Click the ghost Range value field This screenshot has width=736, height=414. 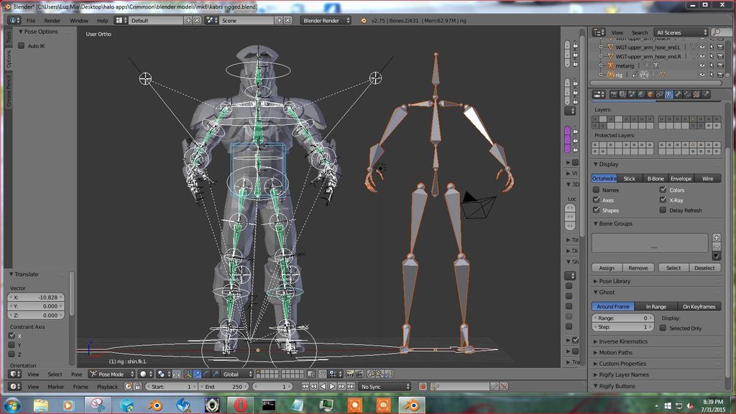624,318
